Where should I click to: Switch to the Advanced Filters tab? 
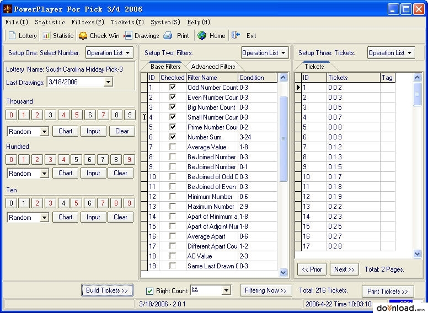click(x=213, y=67)
